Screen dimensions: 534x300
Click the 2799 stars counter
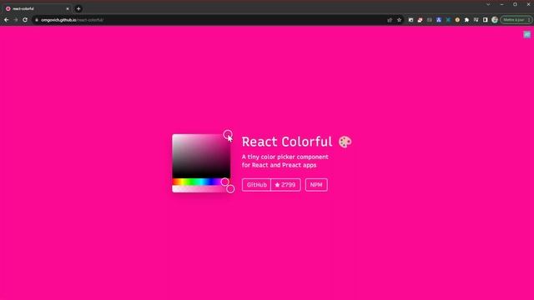pyautogui.click(x=285, y=185)
